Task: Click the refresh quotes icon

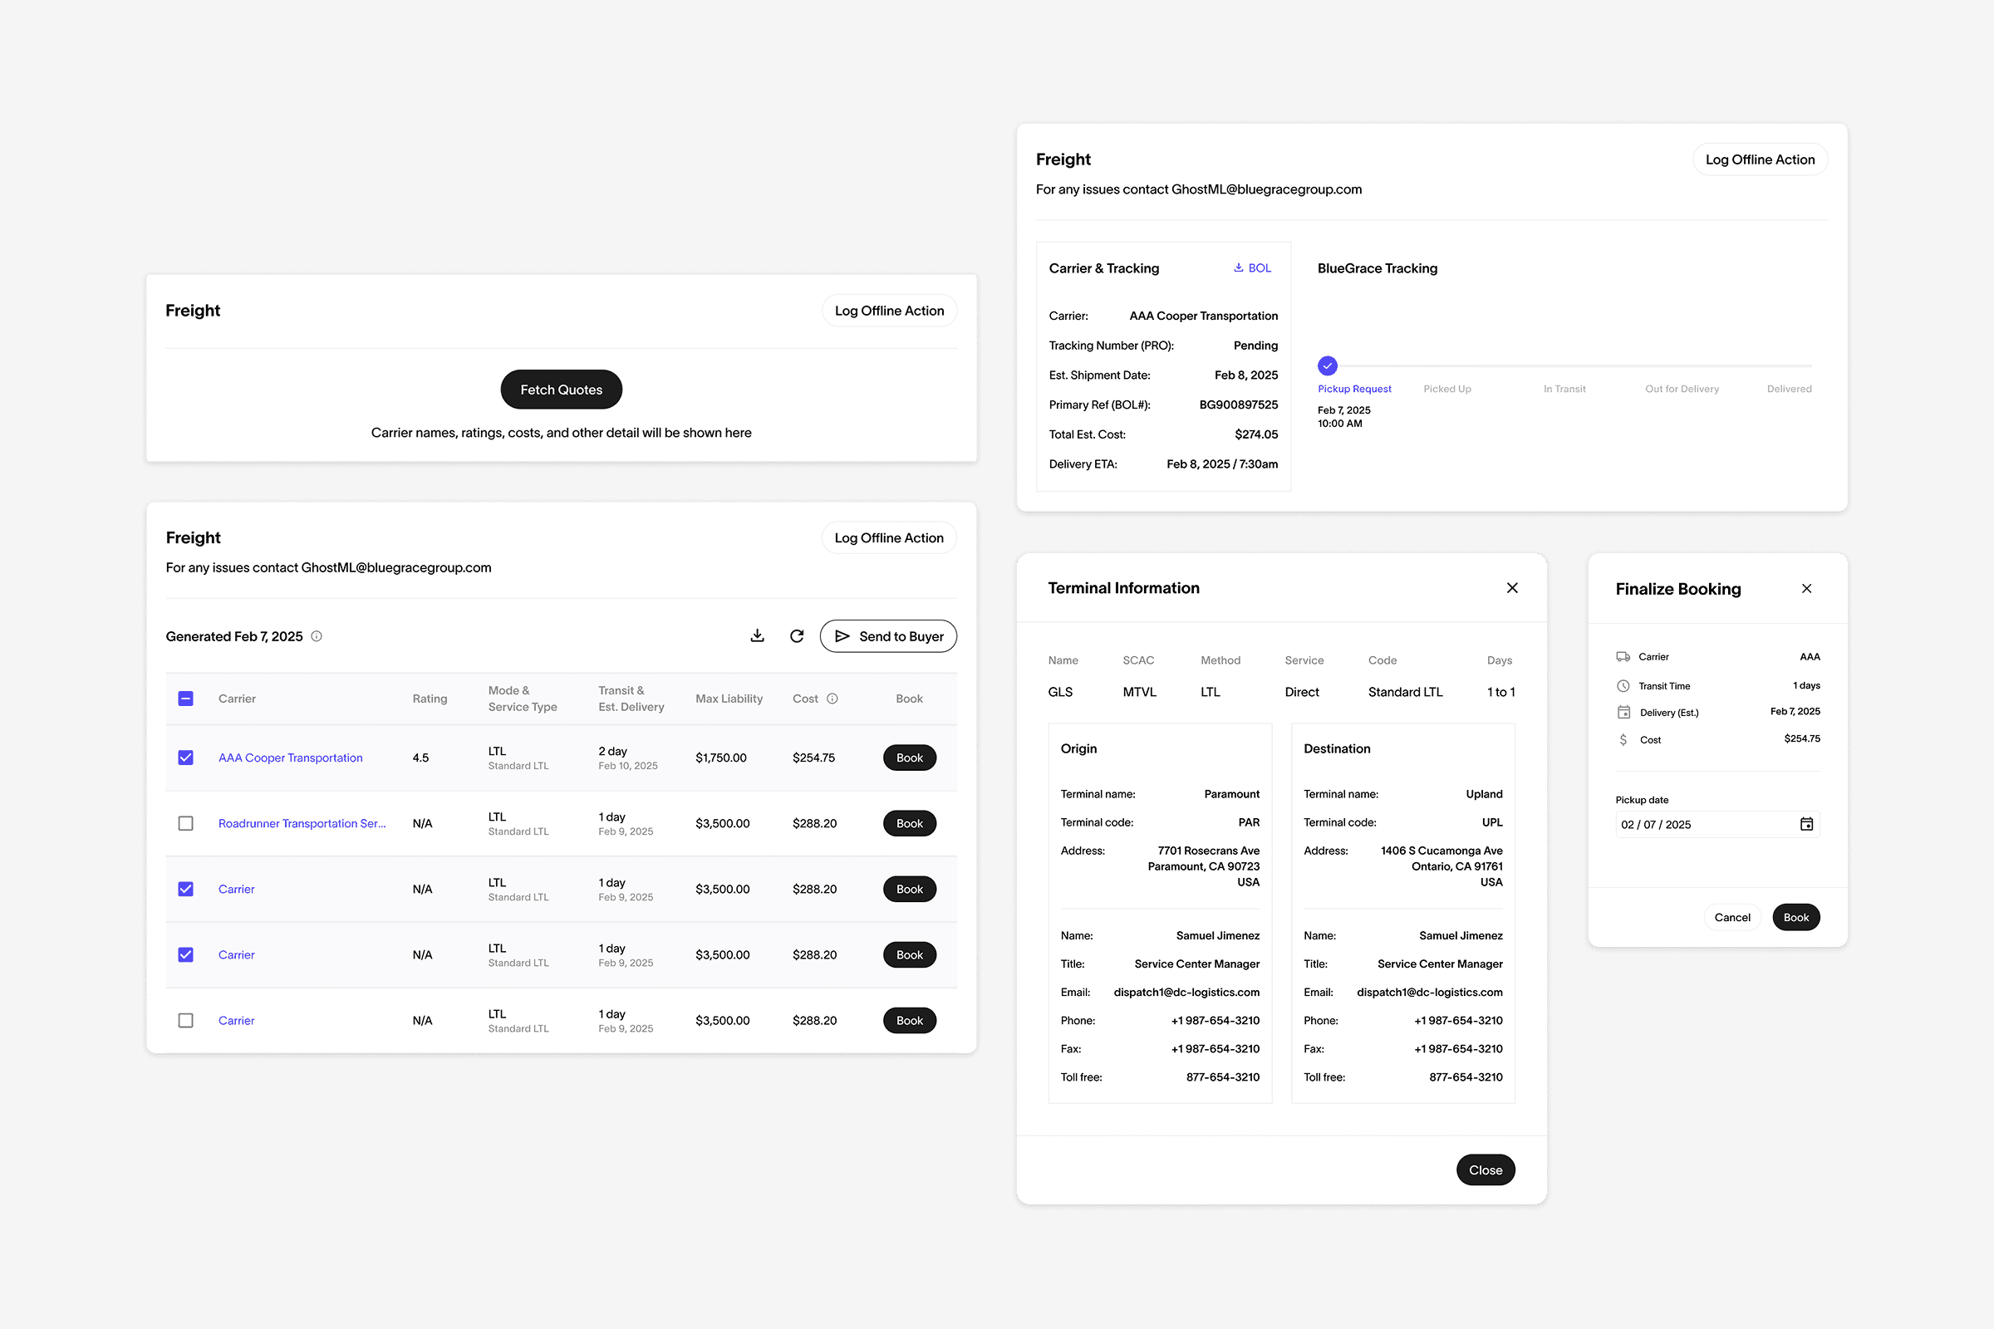Action: tap(797, 635)
